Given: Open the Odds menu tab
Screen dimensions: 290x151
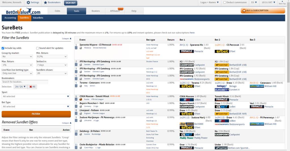Looking at the screenshot, I should pyautogui.click(x=57, y=11).
